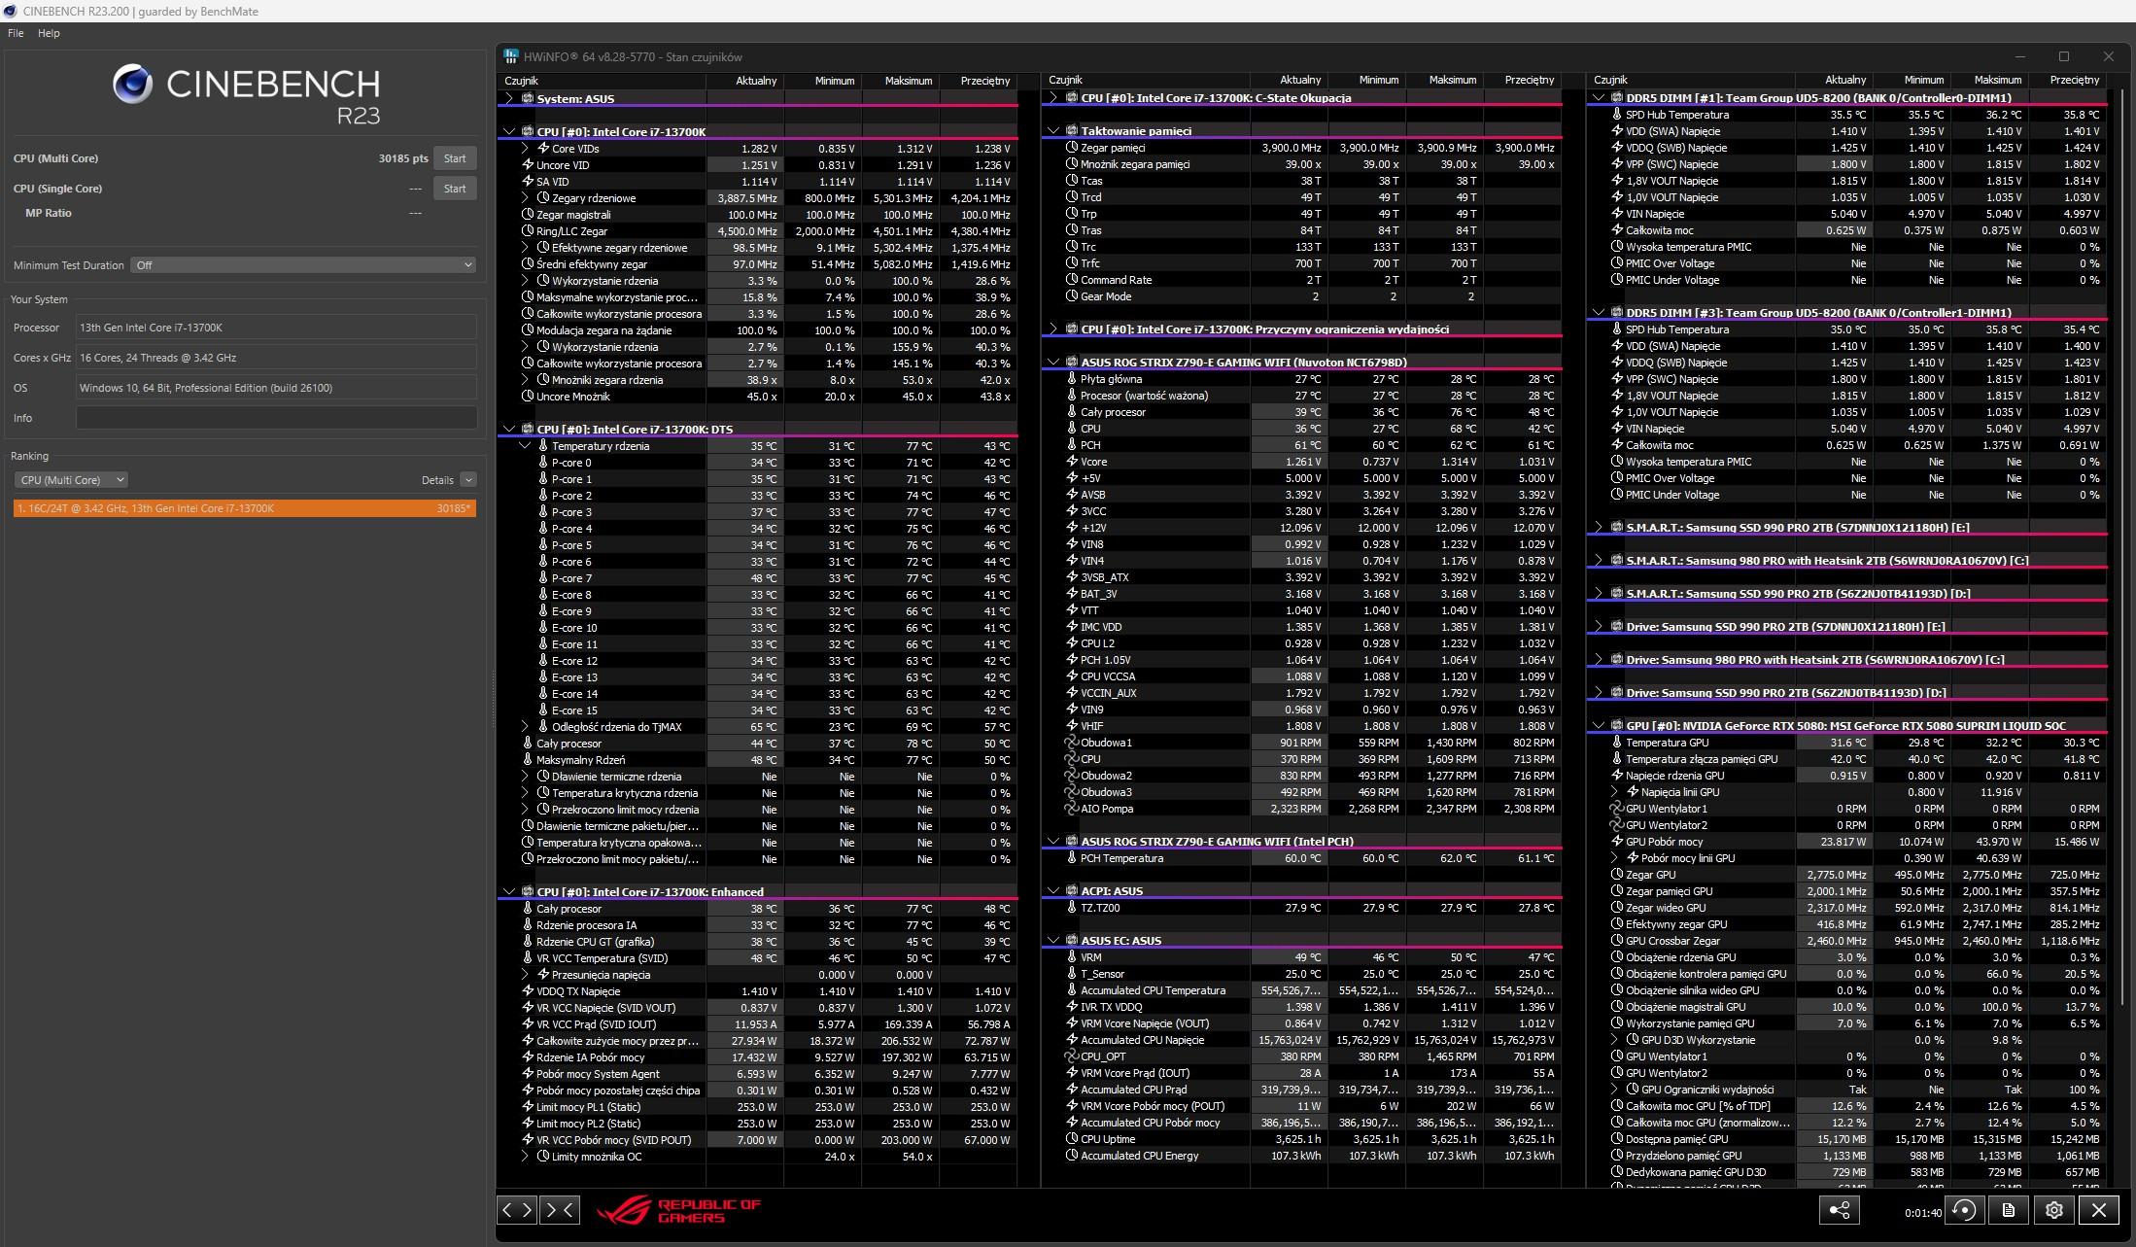Open the File menu
Image resolution: width=2136 pixels, height=1247 pixels.
pyautogui.click(x=16, y=33)
